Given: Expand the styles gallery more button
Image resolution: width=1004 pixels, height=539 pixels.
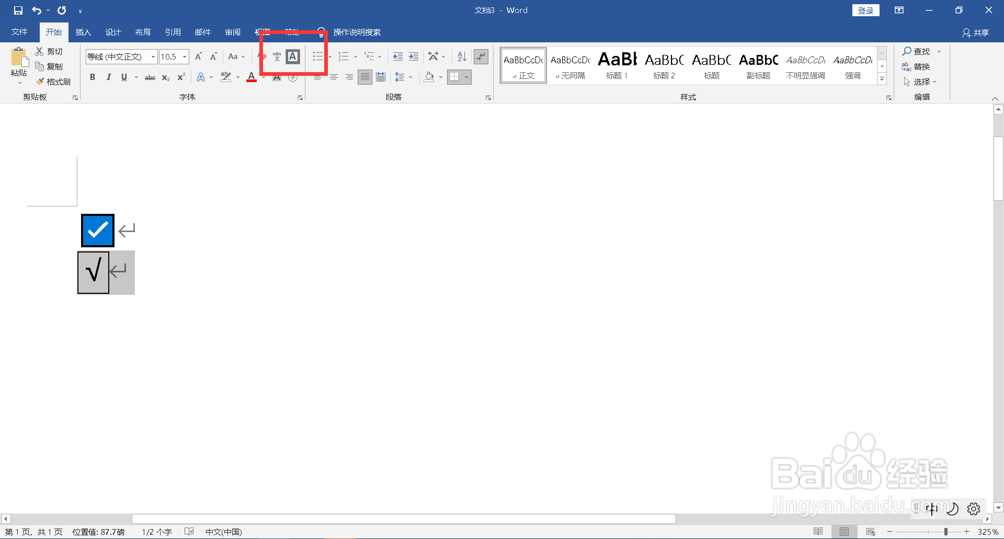Looking at the screenshot, I should pos(882,79).
